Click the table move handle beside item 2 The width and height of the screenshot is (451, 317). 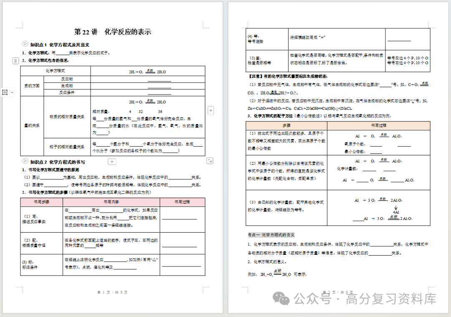[x=15, y=61]
